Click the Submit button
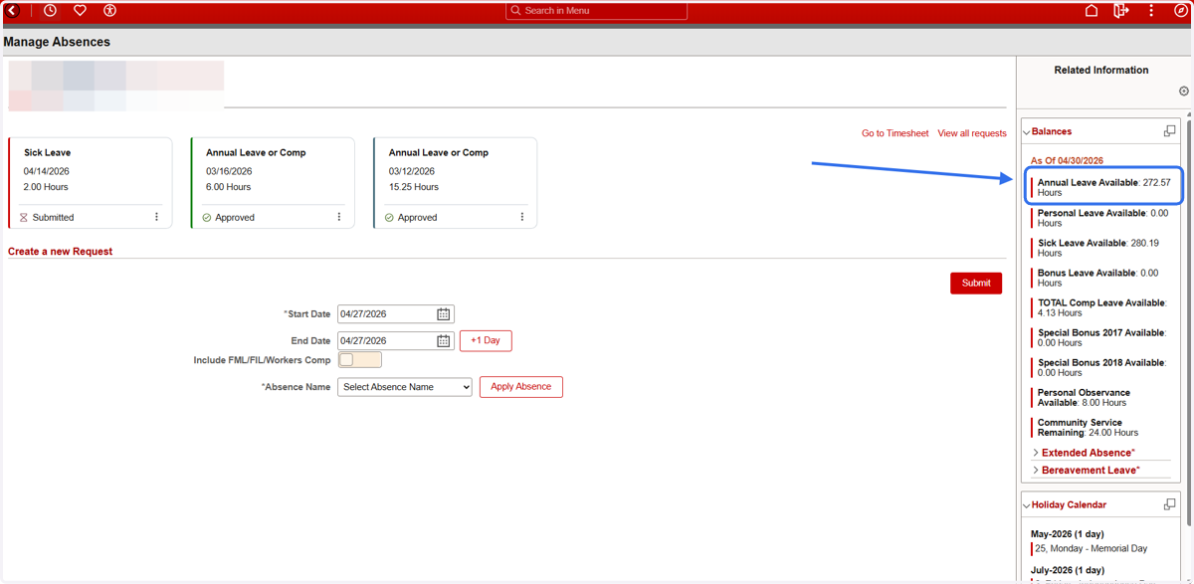Screen dimensions: 1194x584 [976, 283]
